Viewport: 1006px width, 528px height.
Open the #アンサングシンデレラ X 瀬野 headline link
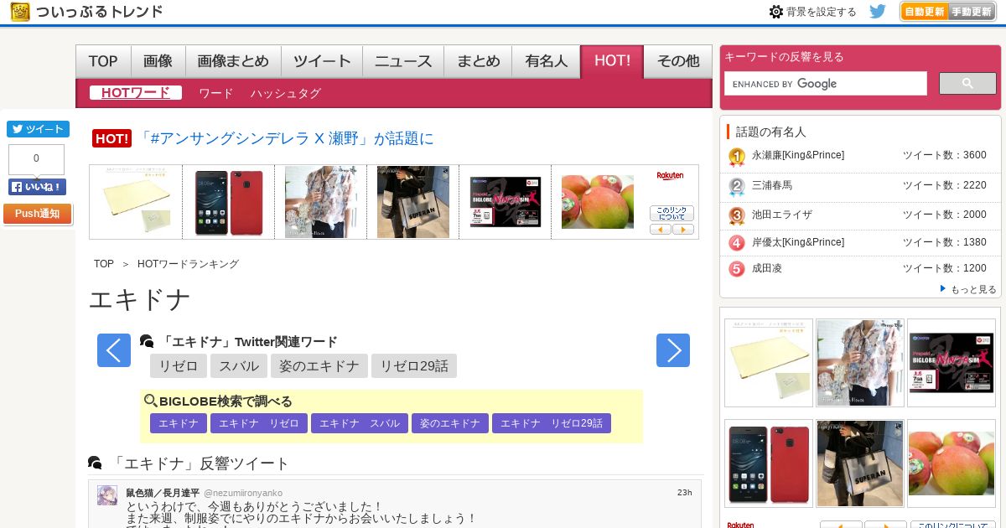[x=287, y=138]
